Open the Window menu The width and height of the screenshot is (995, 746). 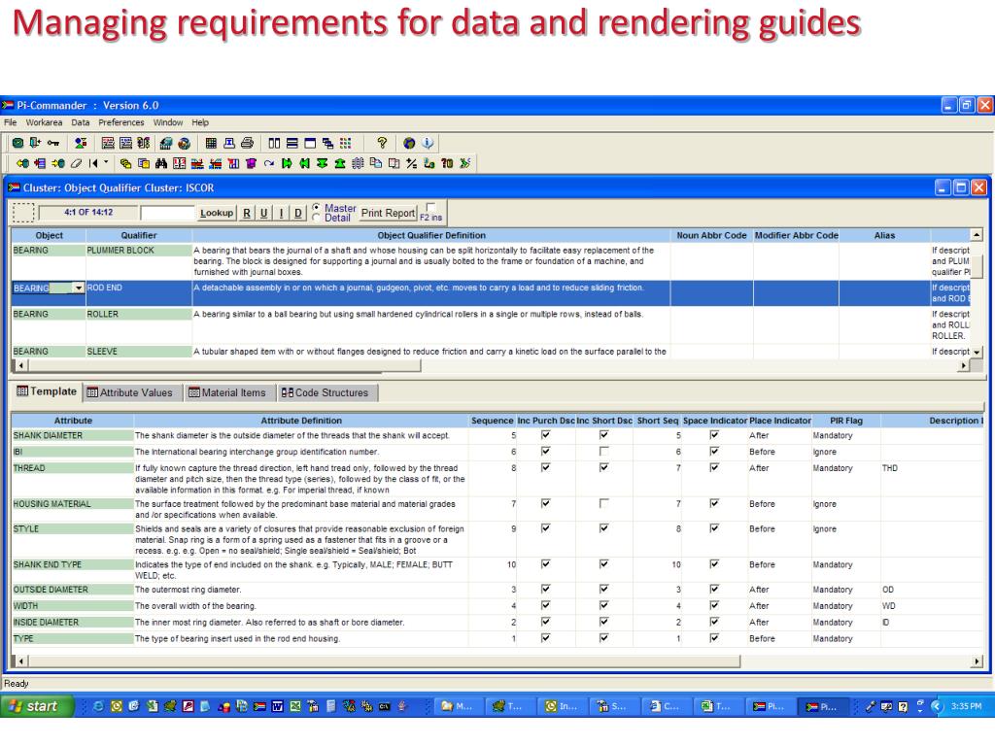[x=167, y=122]
